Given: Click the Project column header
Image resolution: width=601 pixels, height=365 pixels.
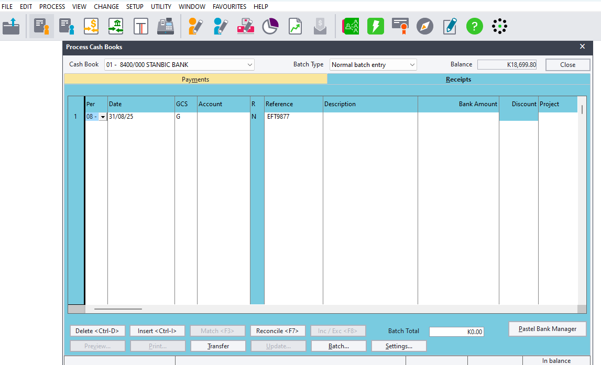Looking at the screenshot, I should tap(558, 104).
